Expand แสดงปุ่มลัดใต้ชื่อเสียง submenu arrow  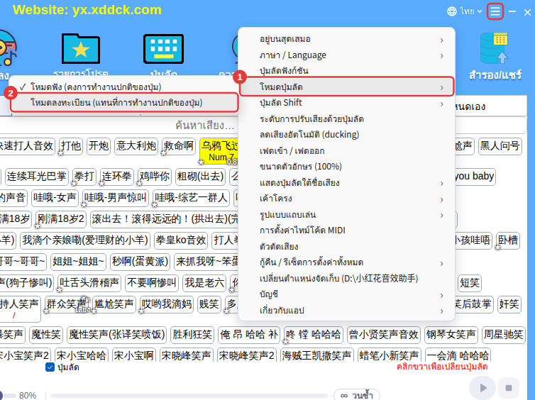(441, 184)
